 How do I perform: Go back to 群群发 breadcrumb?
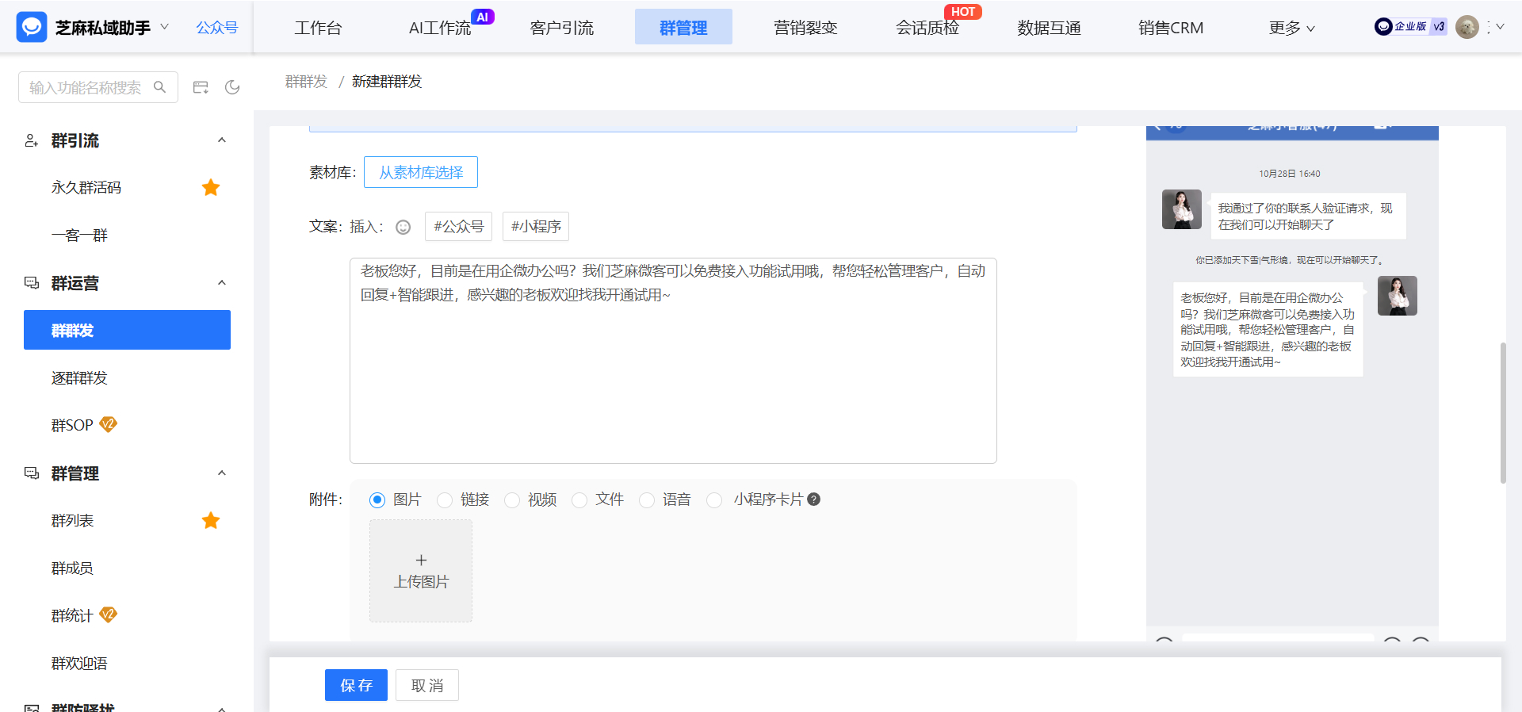pos(306,82)
